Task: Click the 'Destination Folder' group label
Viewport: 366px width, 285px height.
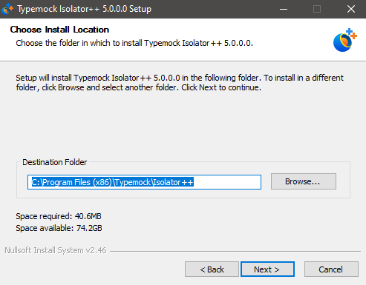Action: click(54, 162)
